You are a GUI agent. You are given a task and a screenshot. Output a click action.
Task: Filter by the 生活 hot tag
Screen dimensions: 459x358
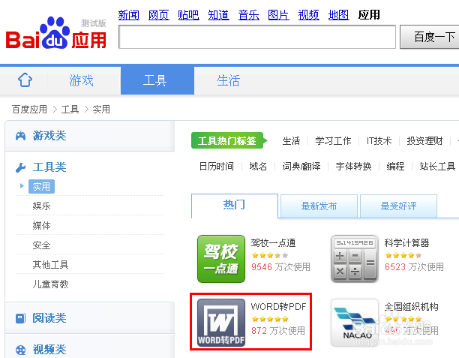(291, 141)
